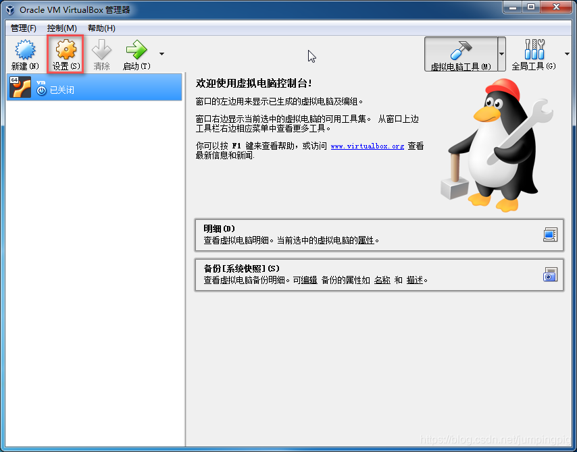Click 全局工具 (Global Tools) icon

coord(534,49)
